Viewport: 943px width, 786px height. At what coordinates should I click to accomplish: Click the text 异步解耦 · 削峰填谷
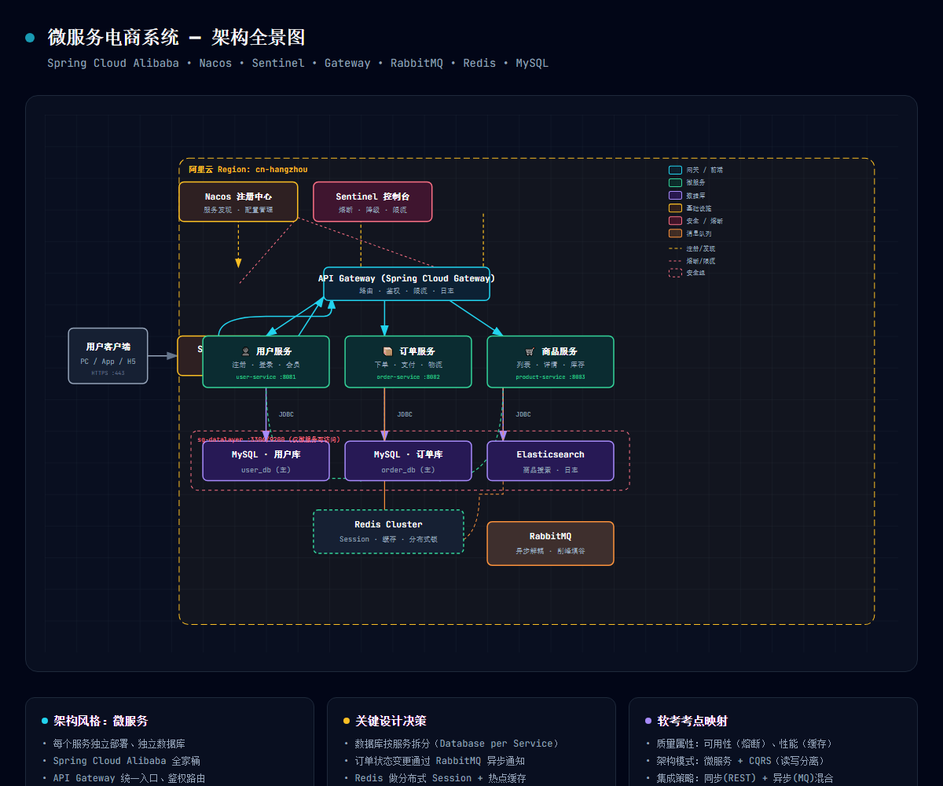pyautogui.click(x=550, y=551)
